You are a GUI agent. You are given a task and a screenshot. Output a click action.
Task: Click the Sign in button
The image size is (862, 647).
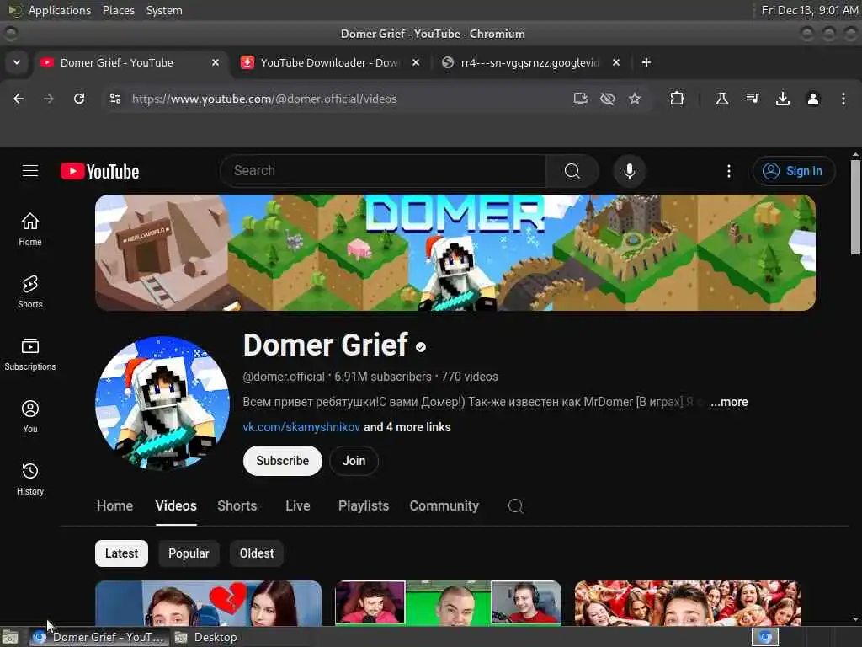click(794, 171)
